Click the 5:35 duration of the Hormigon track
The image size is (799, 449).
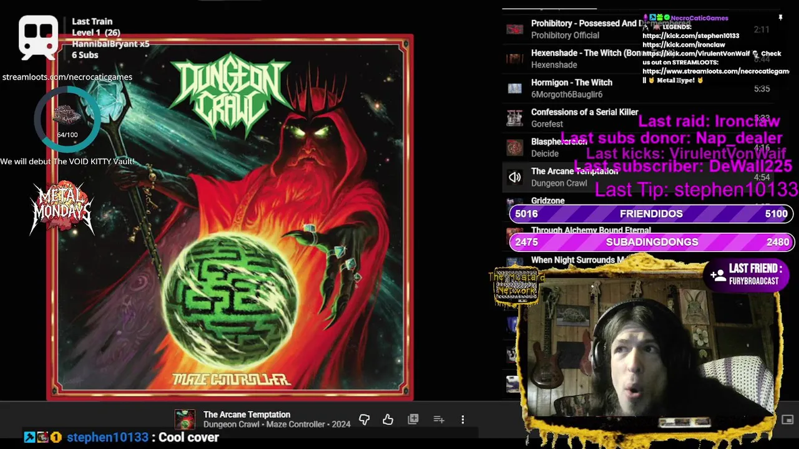pos(762,89)
